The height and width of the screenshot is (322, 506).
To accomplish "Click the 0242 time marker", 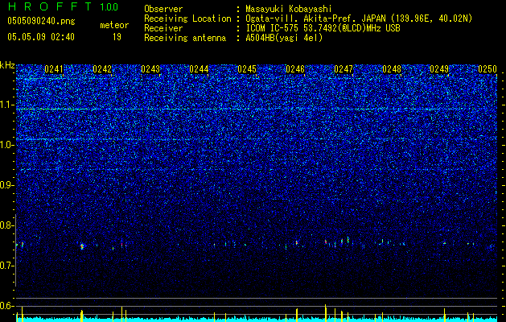I will (102, 69).
